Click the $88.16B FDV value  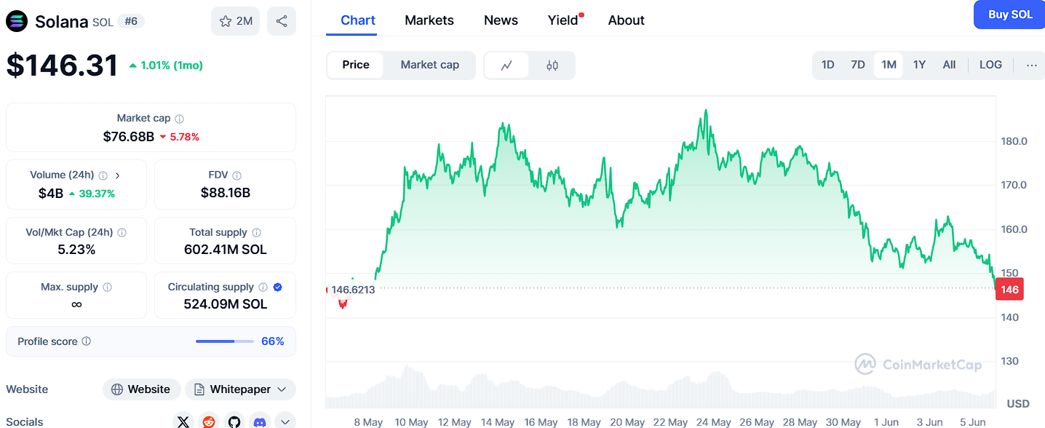tap(226, 193)
